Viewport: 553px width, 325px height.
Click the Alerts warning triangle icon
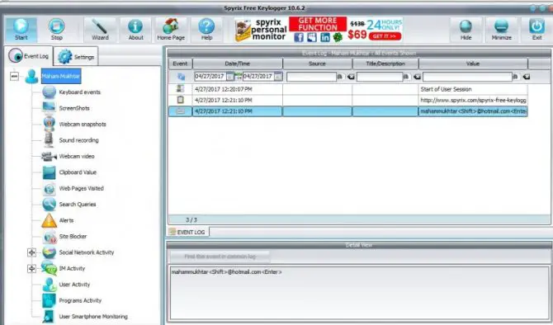[49, 221]
